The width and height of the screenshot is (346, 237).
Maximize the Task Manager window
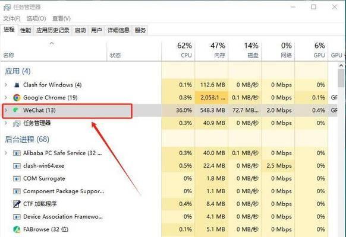click(x=313, y=7)
